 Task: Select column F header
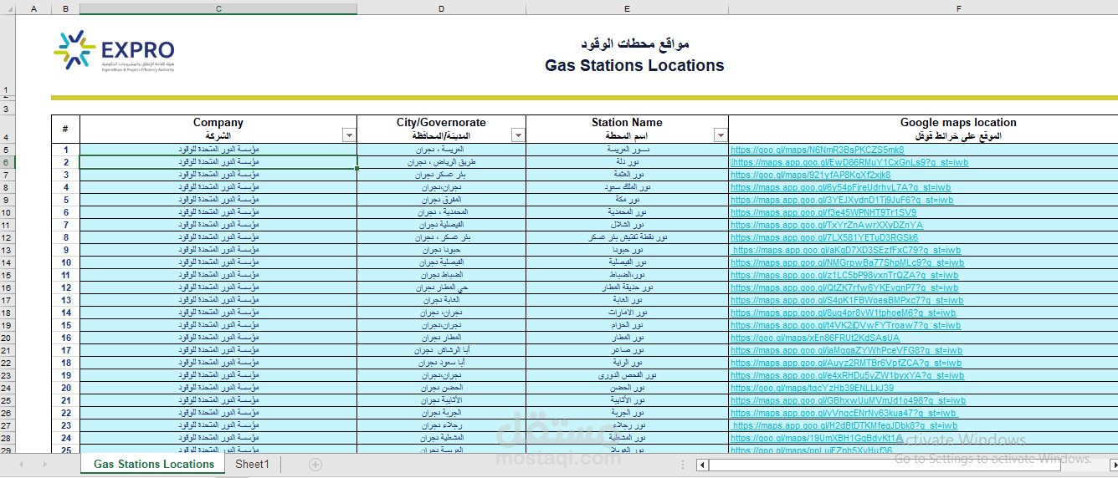point(923,8)
